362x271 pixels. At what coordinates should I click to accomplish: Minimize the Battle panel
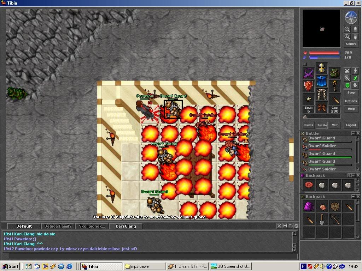pos(353,133)
